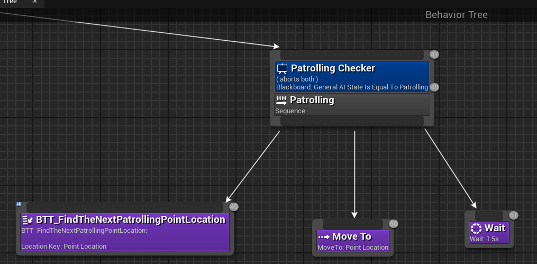Image resolution: width=537 pixels, height=264 pixels.
Task: Click 'MoveTo: Point Location' description text
Action: pos(353,247)
